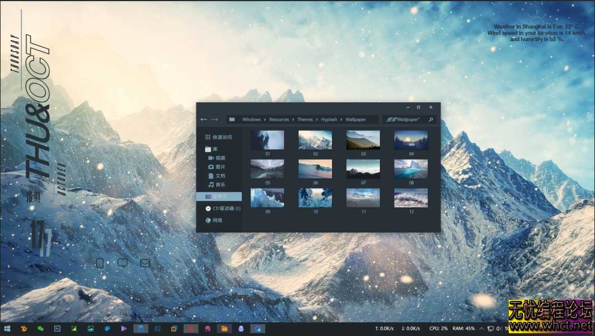Click the search magnifier icon
The width and height of the screenshot is (595, 336).
pos(430,120)
